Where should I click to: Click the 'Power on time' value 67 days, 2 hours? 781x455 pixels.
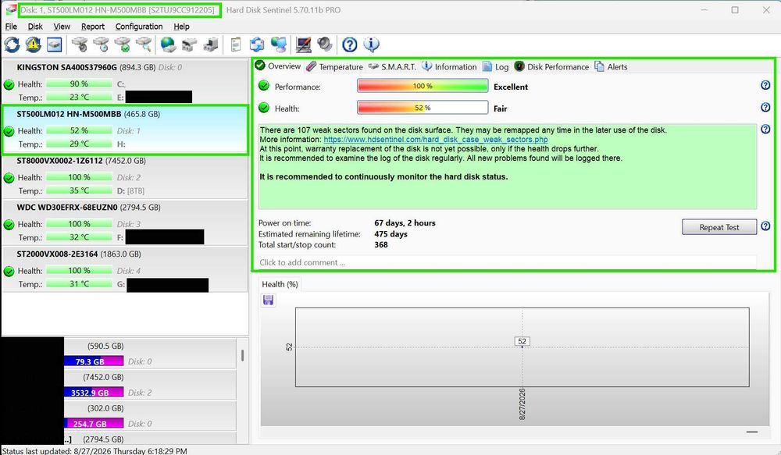[405, 223]
